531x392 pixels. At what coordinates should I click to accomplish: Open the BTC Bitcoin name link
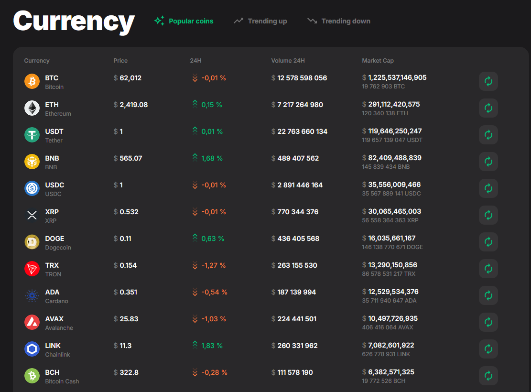click(54, 82)
